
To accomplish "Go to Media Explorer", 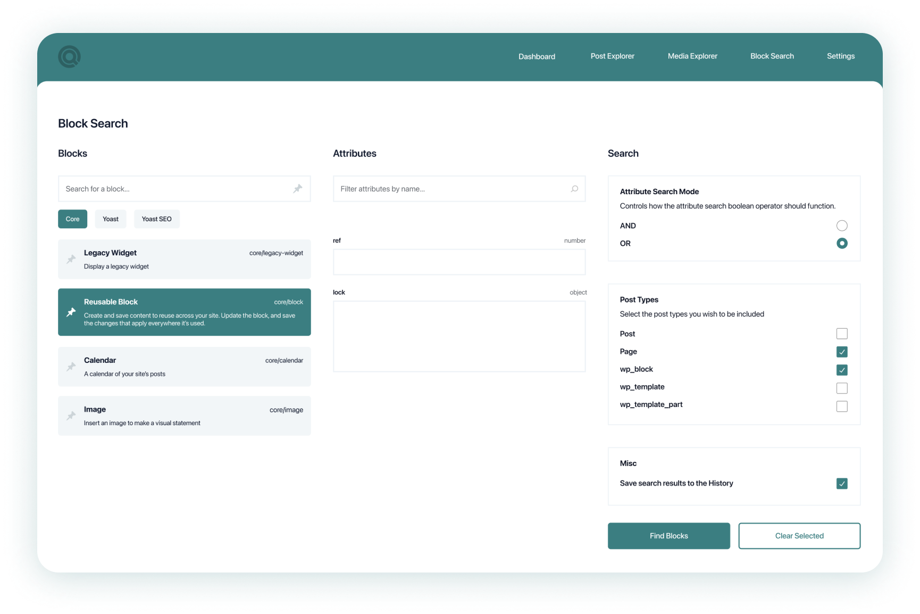I will pyautogui.click(x=692, y=56).
